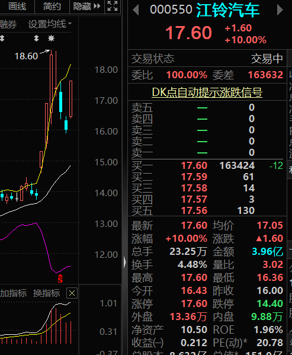Click the +10.00% change in header
292x355 pixels.
coord(245,40)
